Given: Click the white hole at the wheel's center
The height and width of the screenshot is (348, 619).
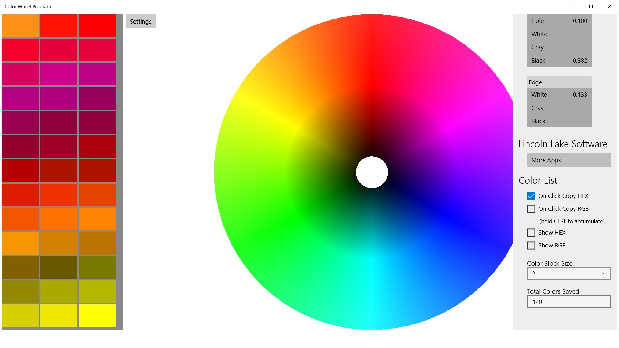Looking at the screenshot, I should [x=372, y=172].
